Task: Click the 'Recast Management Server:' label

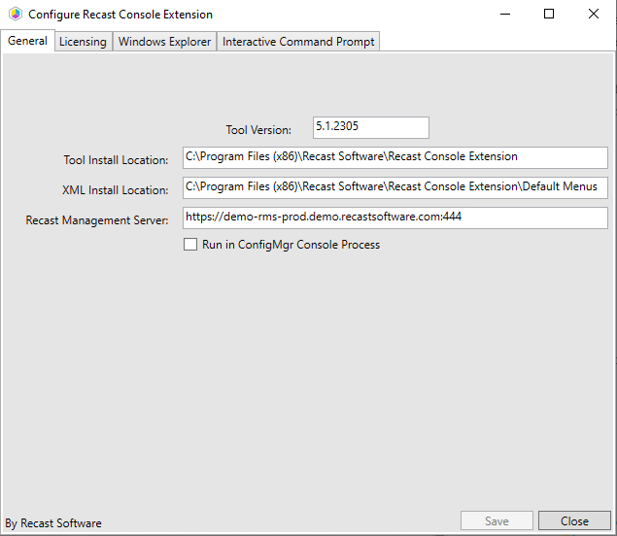Action: [x=97, y=220]
